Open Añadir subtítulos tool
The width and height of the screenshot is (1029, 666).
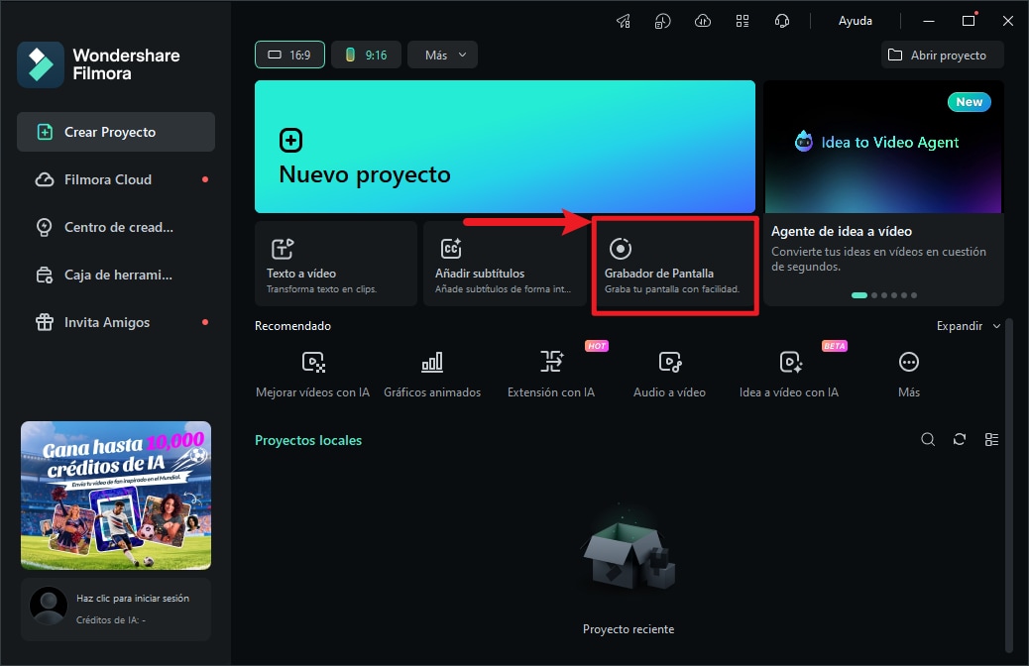[505, 264]
